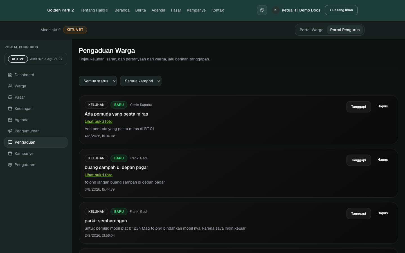Click Tanggapi on the parkir sembarangan complaint
405x253 pixels.
pyautogui.click(x=359, y=214)
